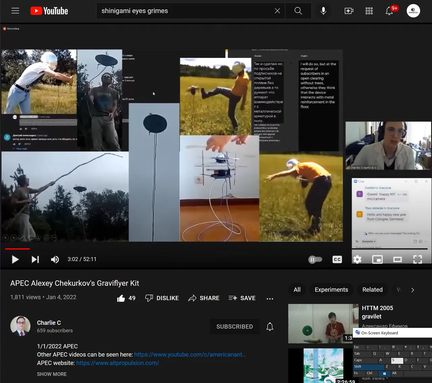Screen dimensions: 432x383
Task: Open the Create video camera icon
Action: (349, 11)
